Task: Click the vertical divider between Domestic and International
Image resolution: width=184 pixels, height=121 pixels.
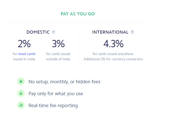Action: [78, 45]
